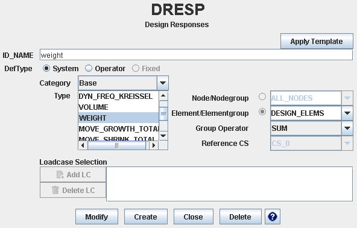Viewport: 357px width, 228px height.
Task: Select VOLUME in the Type list
Action: 118,107
